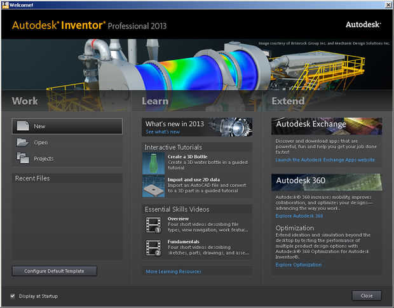394x308 pixels.
Task: Watch the Fundamentals skills videos
Action: click(184, 242)
